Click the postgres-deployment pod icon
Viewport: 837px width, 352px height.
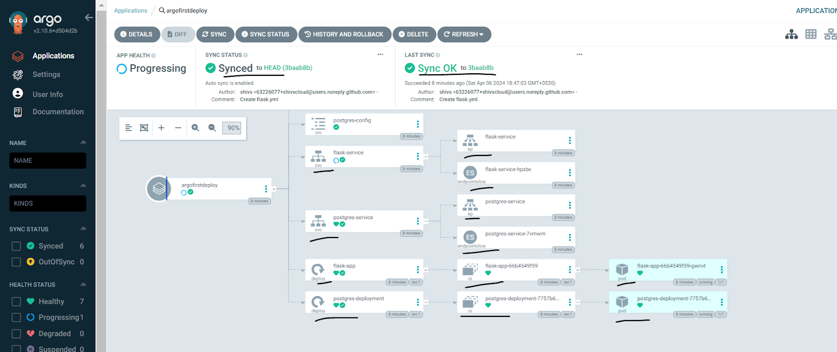click(x=622, y=302)
